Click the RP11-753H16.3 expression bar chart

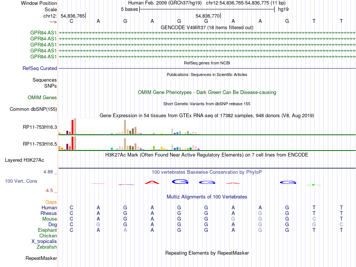pyautogui.click(x=129, y=126)
